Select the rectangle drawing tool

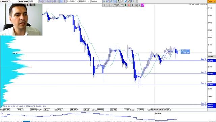[x=115, y=5]
